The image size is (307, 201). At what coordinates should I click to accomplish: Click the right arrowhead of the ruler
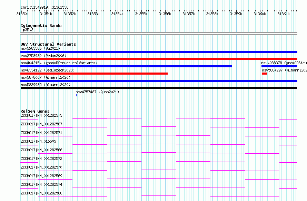pos(296,11)
